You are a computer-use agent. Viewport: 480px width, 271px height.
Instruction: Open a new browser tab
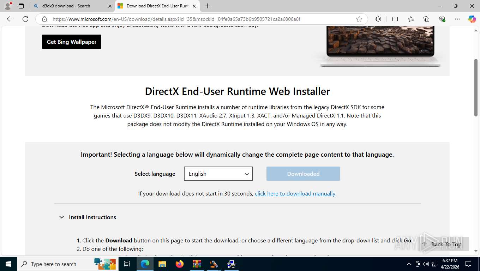(x=208, y=6)
